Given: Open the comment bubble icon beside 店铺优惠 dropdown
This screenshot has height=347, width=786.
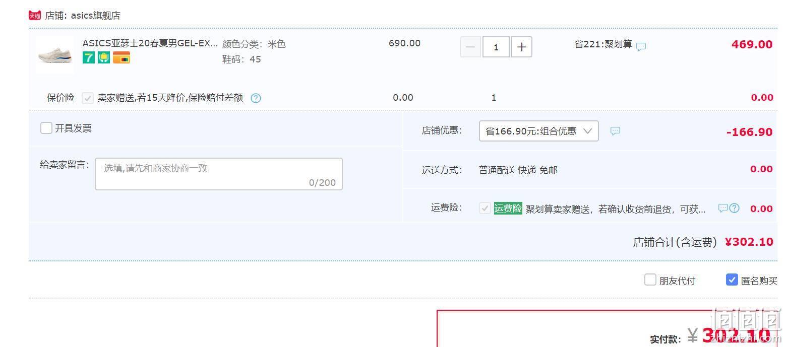Looking at the screenshot, I should pos(615,131).
